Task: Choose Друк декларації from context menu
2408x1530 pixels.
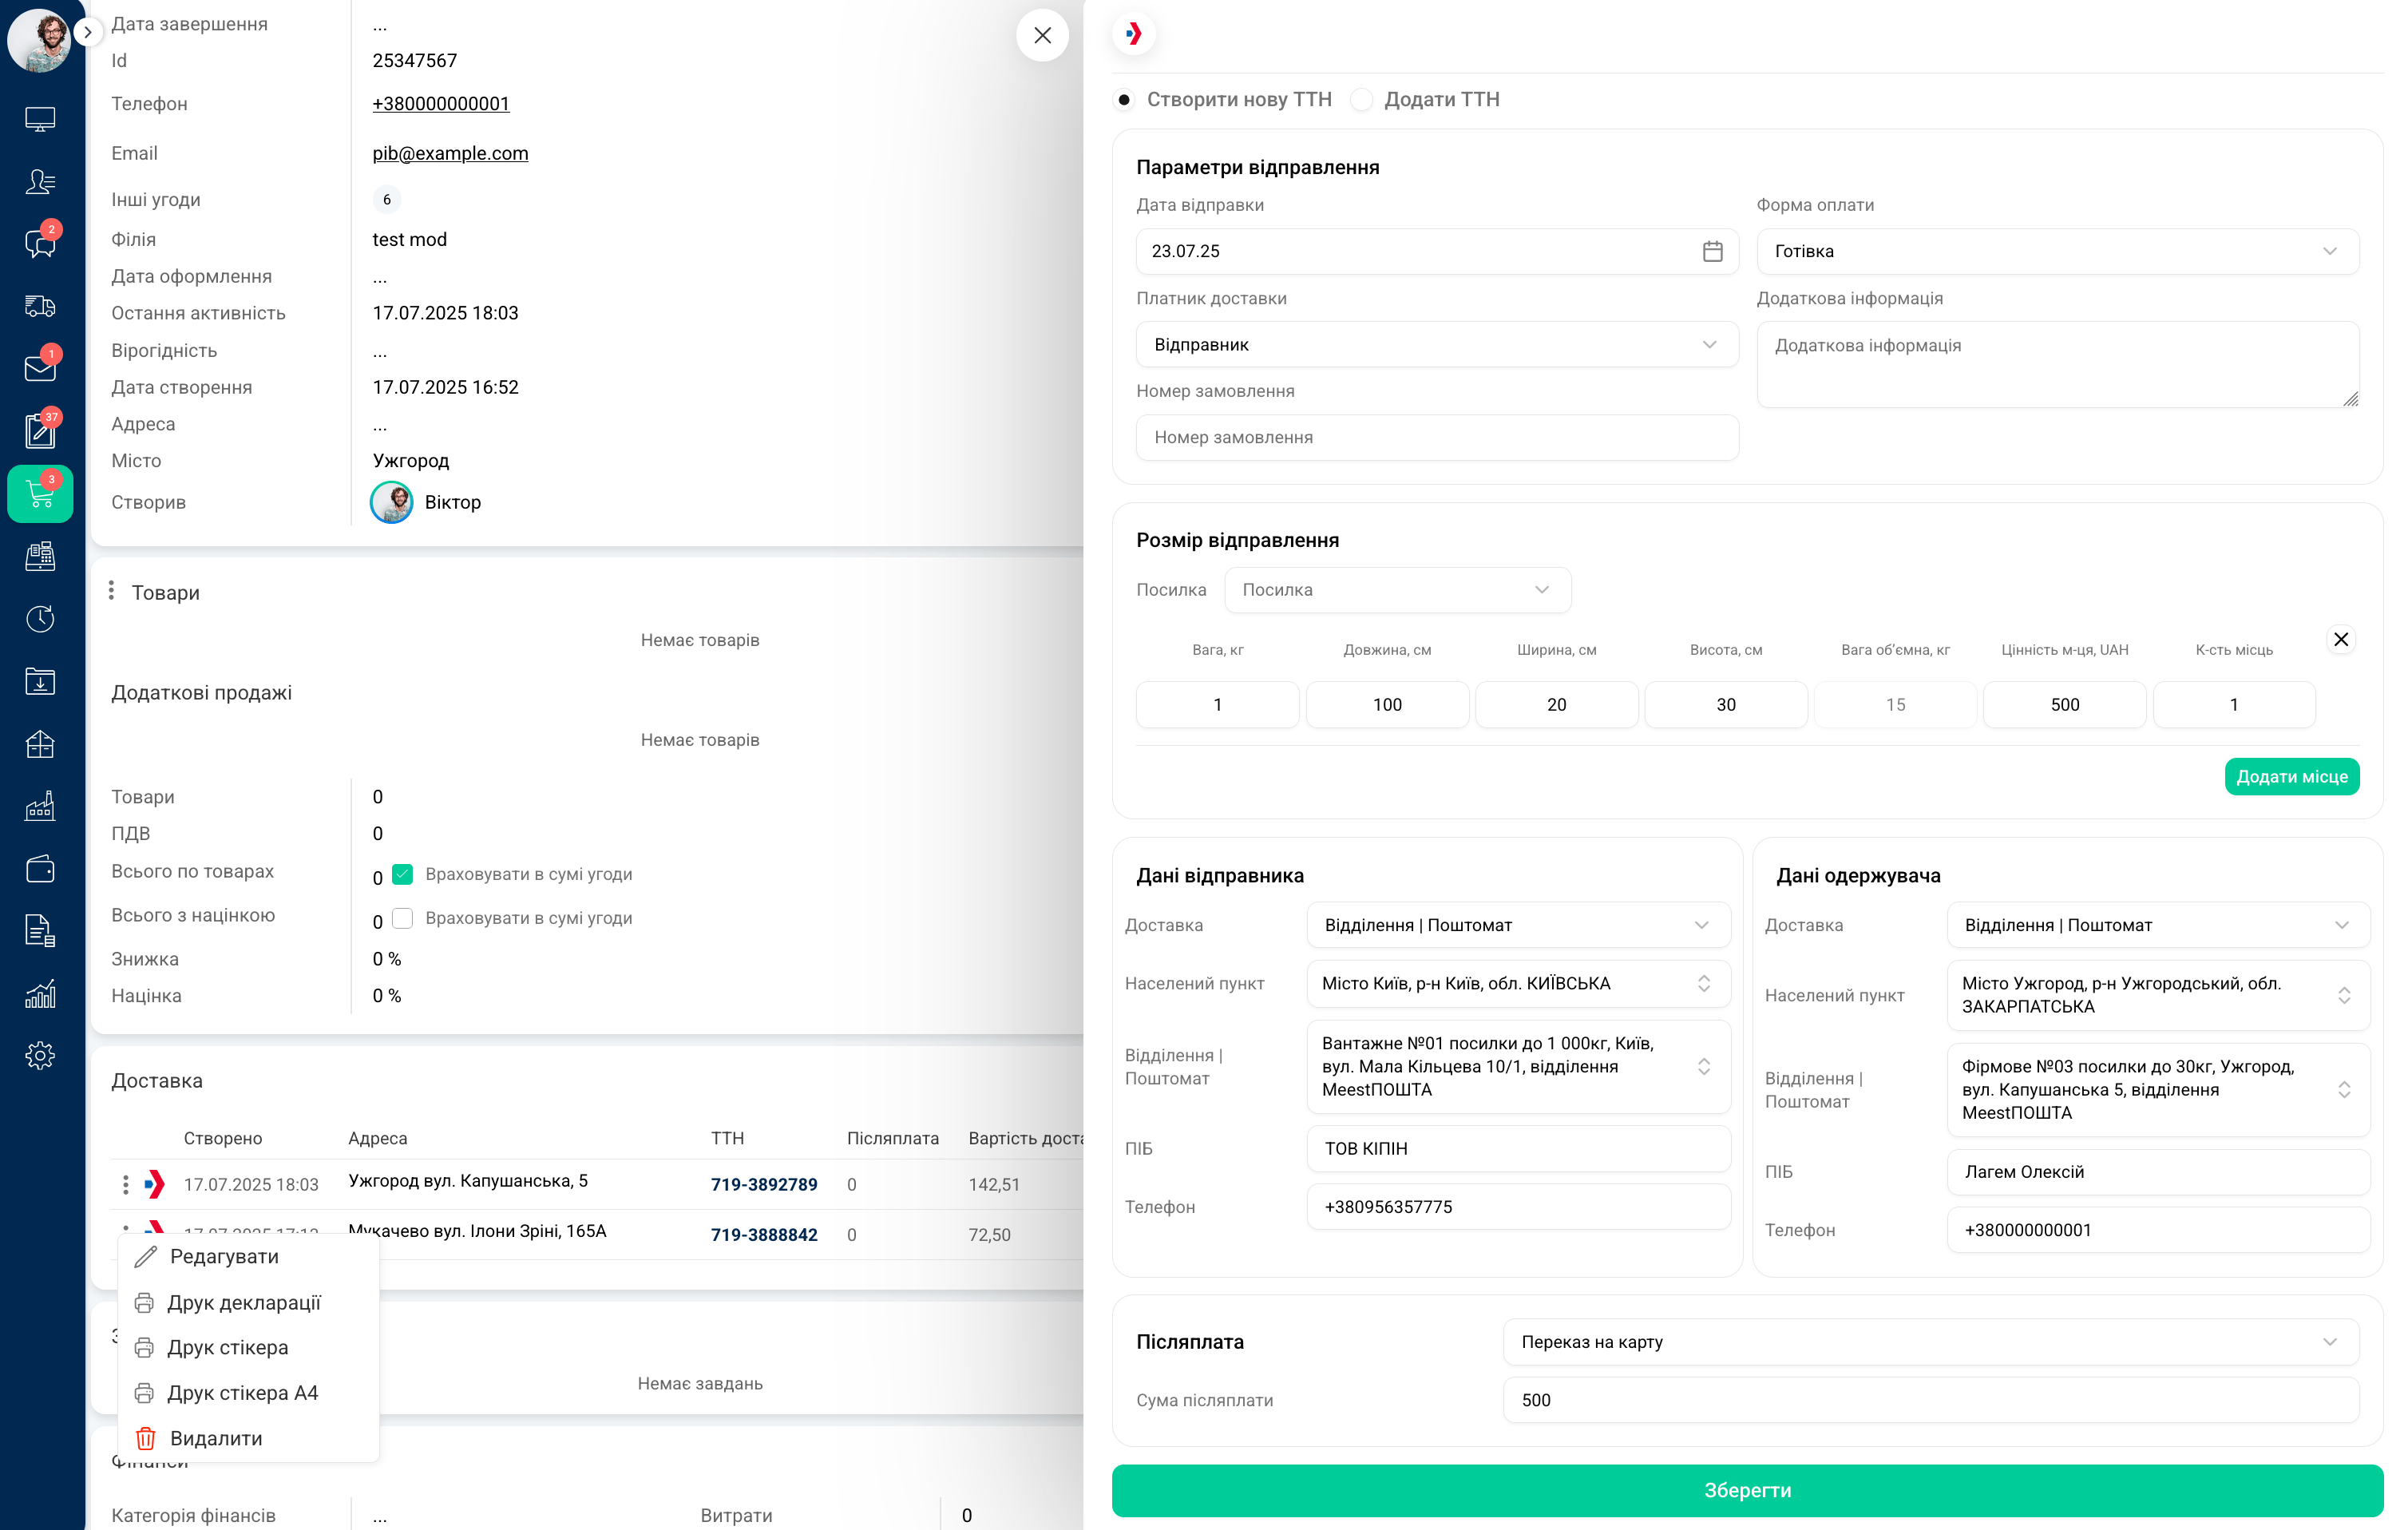Action: click(248, 1302)
